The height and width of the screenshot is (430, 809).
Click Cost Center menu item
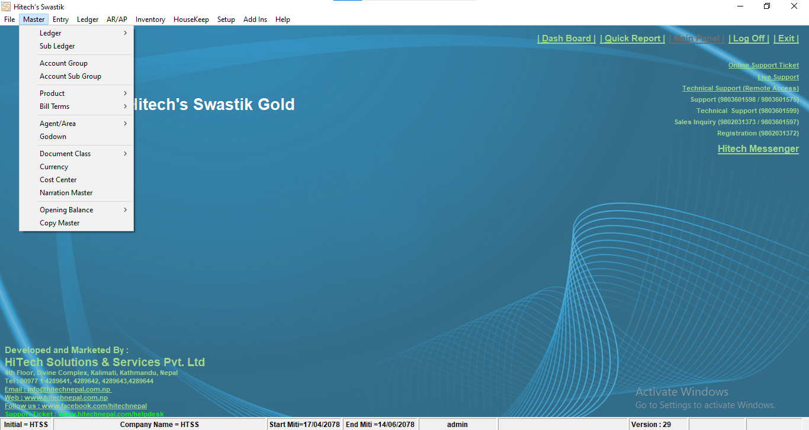coord(58,180)
